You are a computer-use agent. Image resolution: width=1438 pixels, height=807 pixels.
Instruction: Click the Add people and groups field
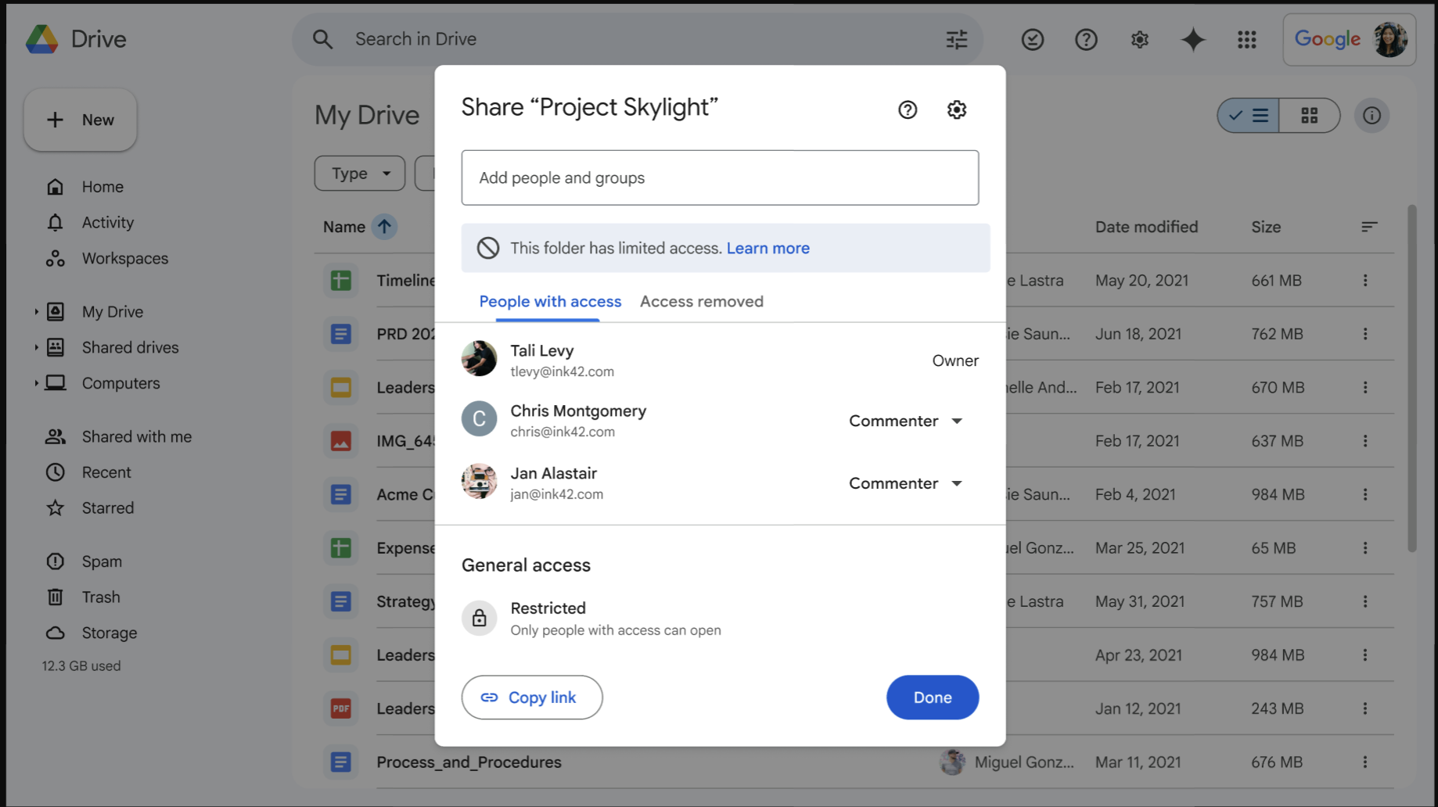click(x=719, y=178)
